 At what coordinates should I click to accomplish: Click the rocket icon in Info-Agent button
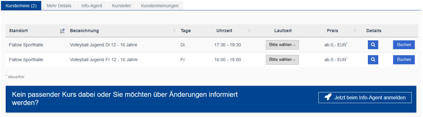tap(328, 97)
